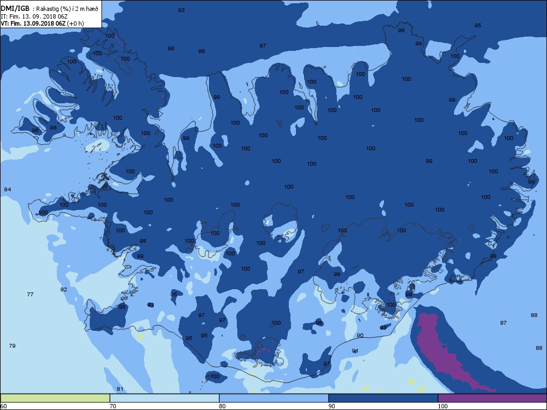Click the IT: Fim. 13. 09. 2018 06Z line
This screenshot has height=410, width=547.
[x=33, y=16]
